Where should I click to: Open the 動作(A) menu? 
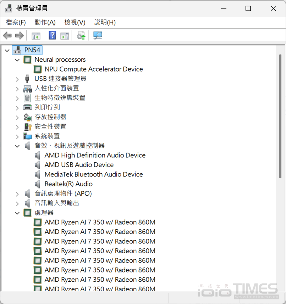point(45,22)
